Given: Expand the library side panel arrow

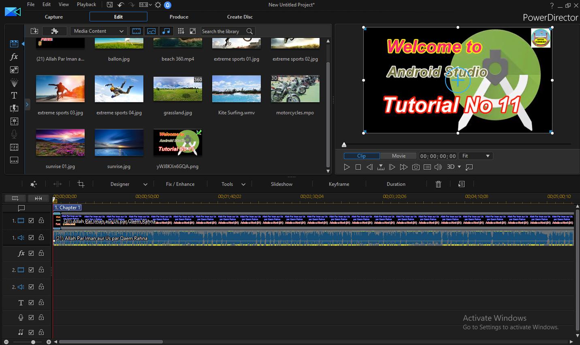Looking at the screenshot, I should tap(27, 105).
